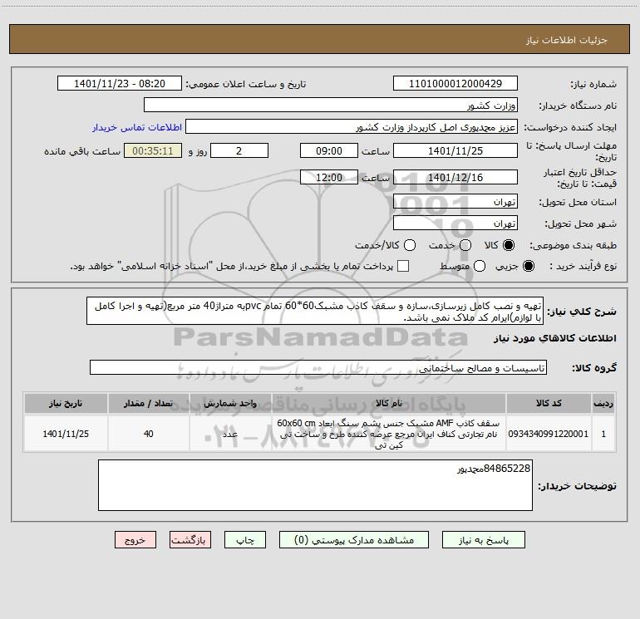Click the announcement date field 1401/11/23 - 08:20
The height and width of the screenshot is (619, 640).
(x=120, y=84)
